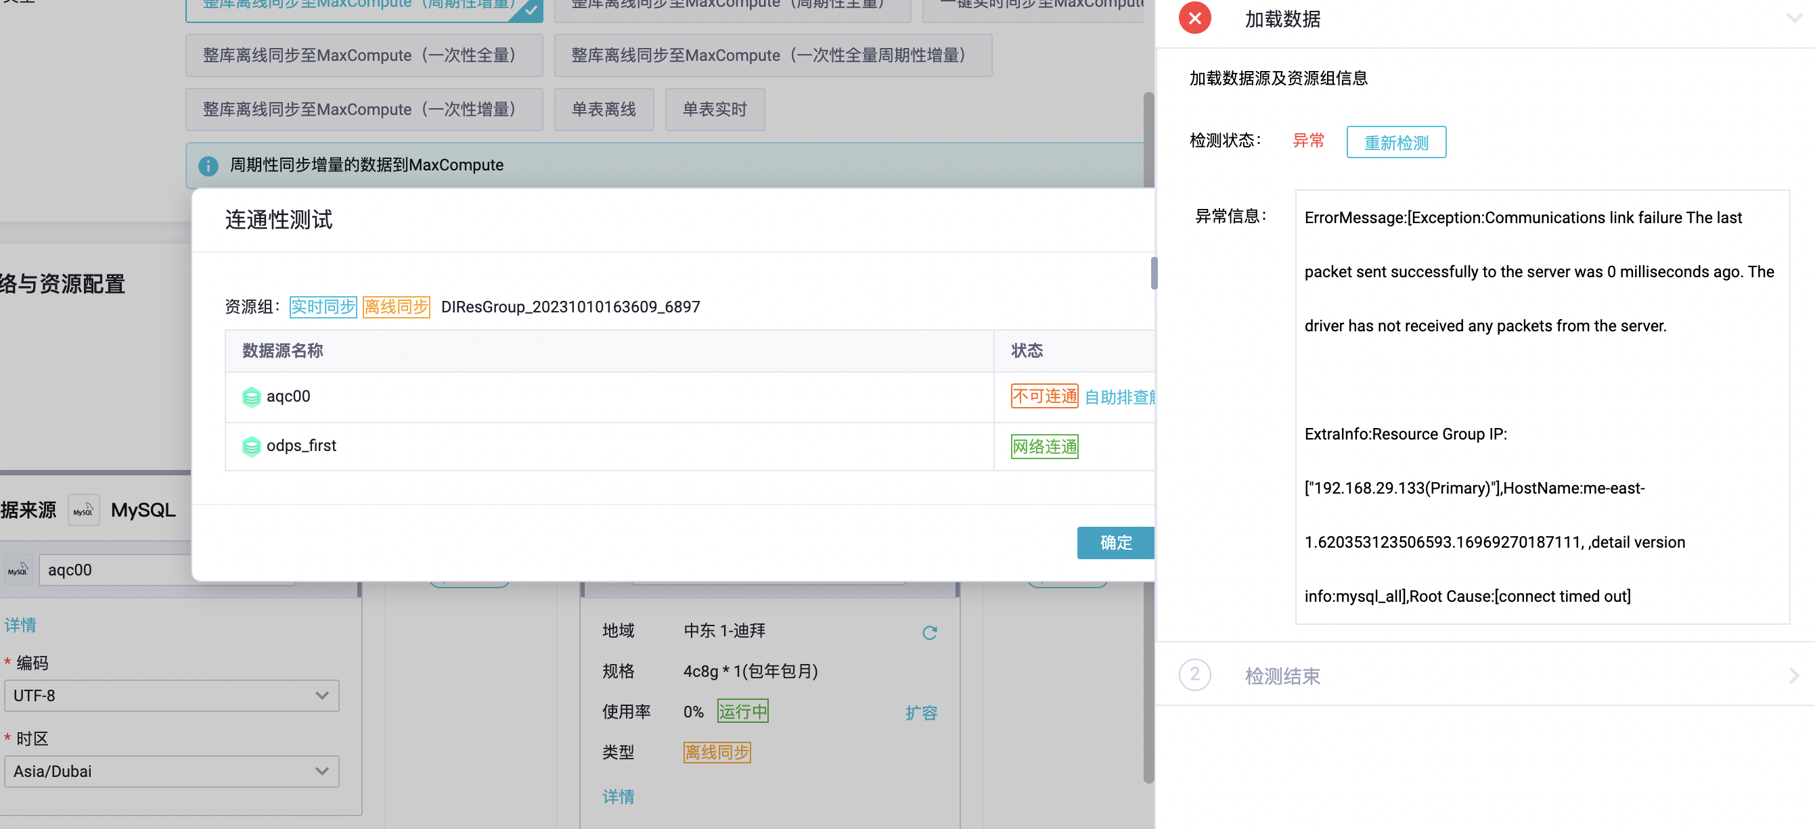Click the odps_first row name
Screen dimensions: 1815x829
tap(301, 446)
